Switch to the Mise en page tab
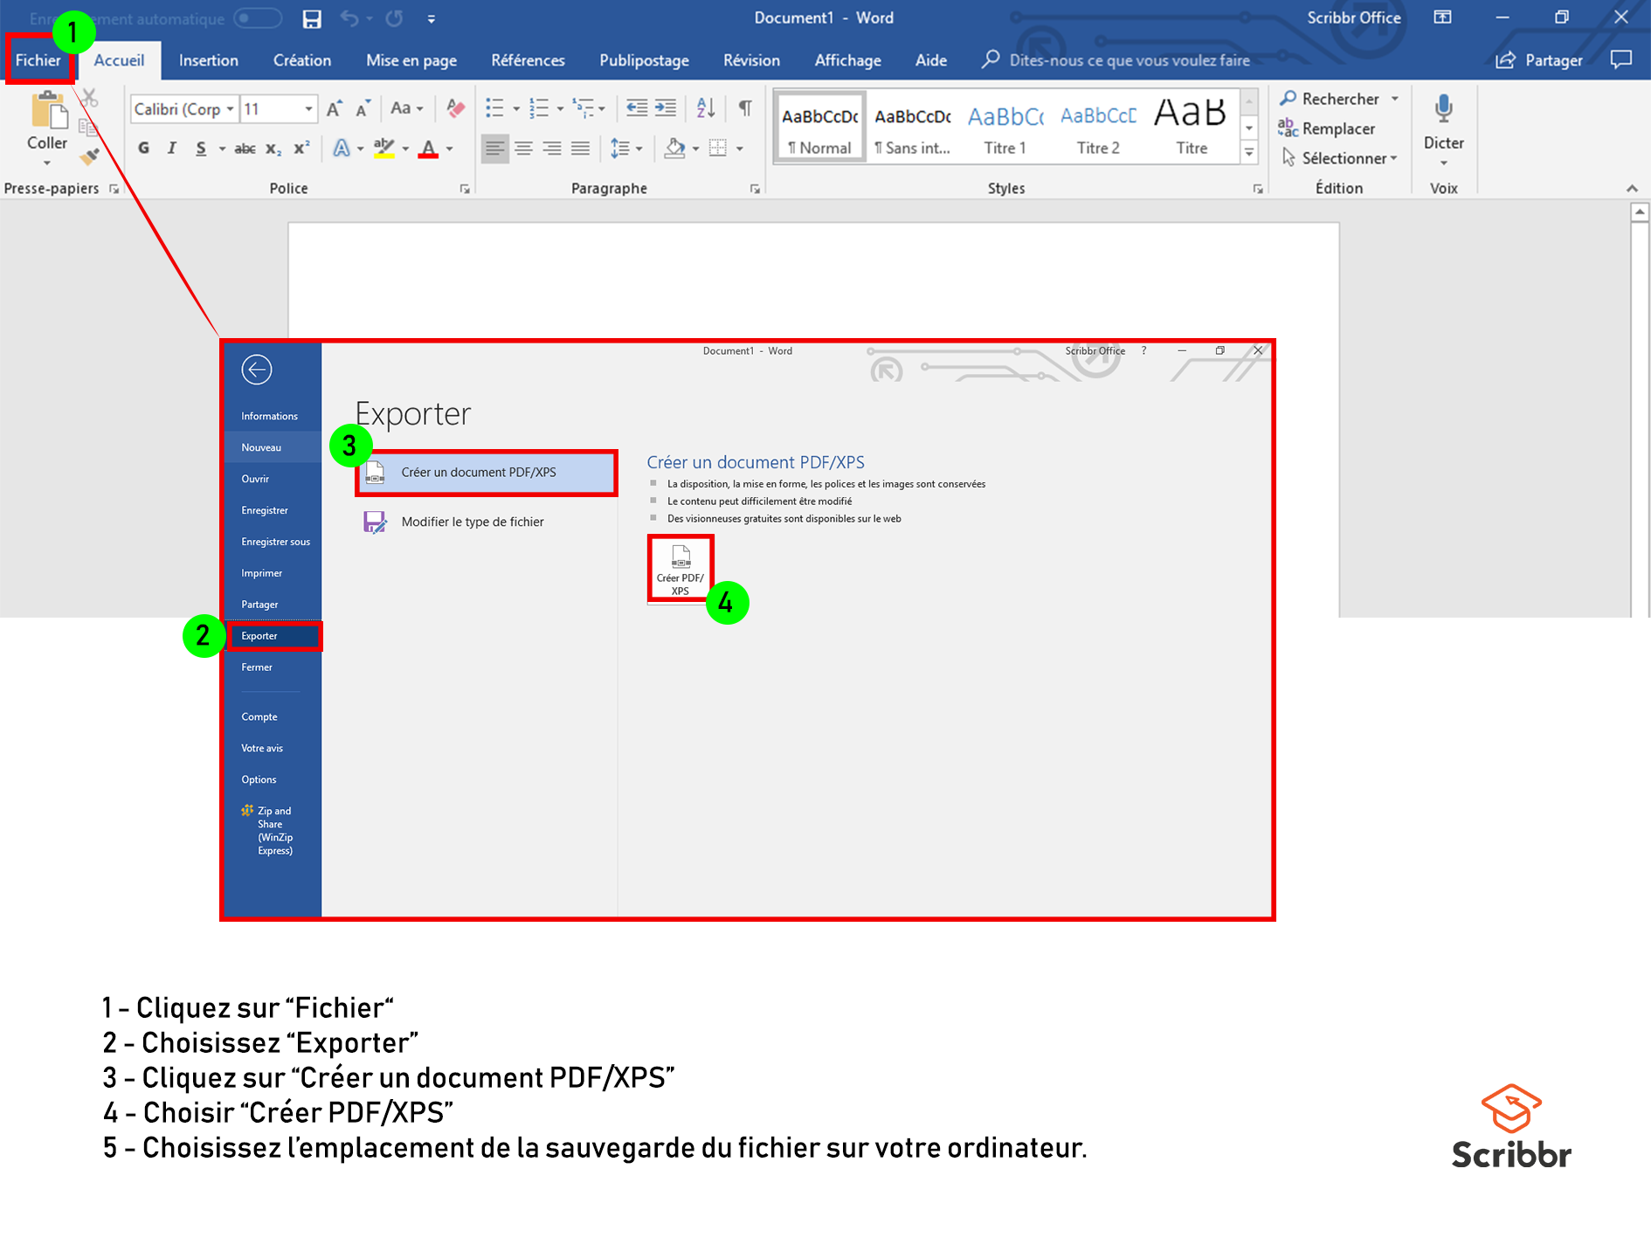This screenshot has height=1238, width=1651. 411,60
